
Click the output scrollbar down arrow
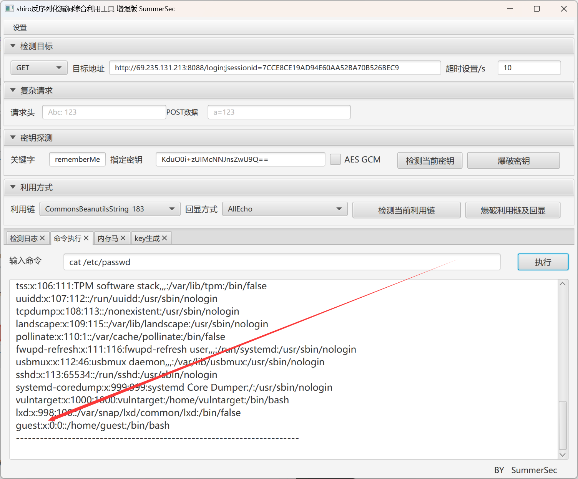(x=563, y=455)
